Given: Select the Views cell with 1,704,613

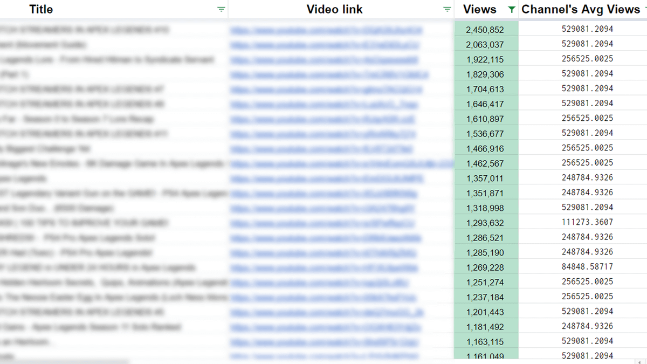Looking at the screenshot, I should point(485,90).
